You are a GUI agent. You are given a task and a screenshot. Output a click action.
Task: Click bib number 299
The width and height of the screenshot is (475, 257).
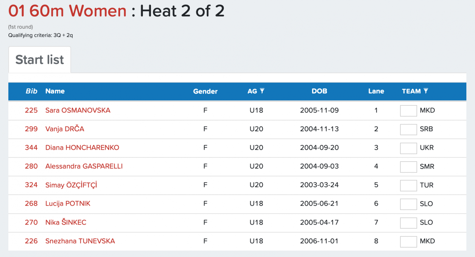(x=31, y=129)
